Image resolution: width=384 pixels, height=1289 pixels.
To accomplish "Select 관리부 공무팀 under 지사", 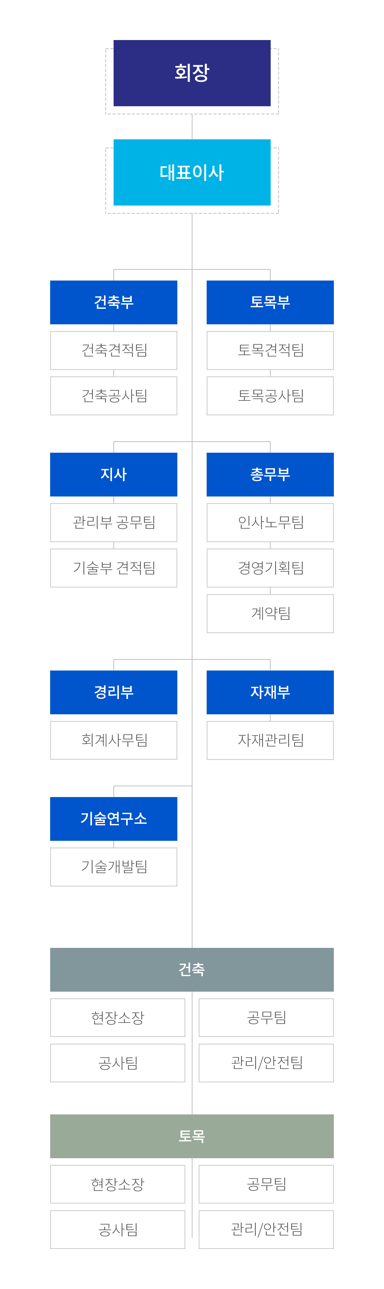I will (x=114, y=522).
